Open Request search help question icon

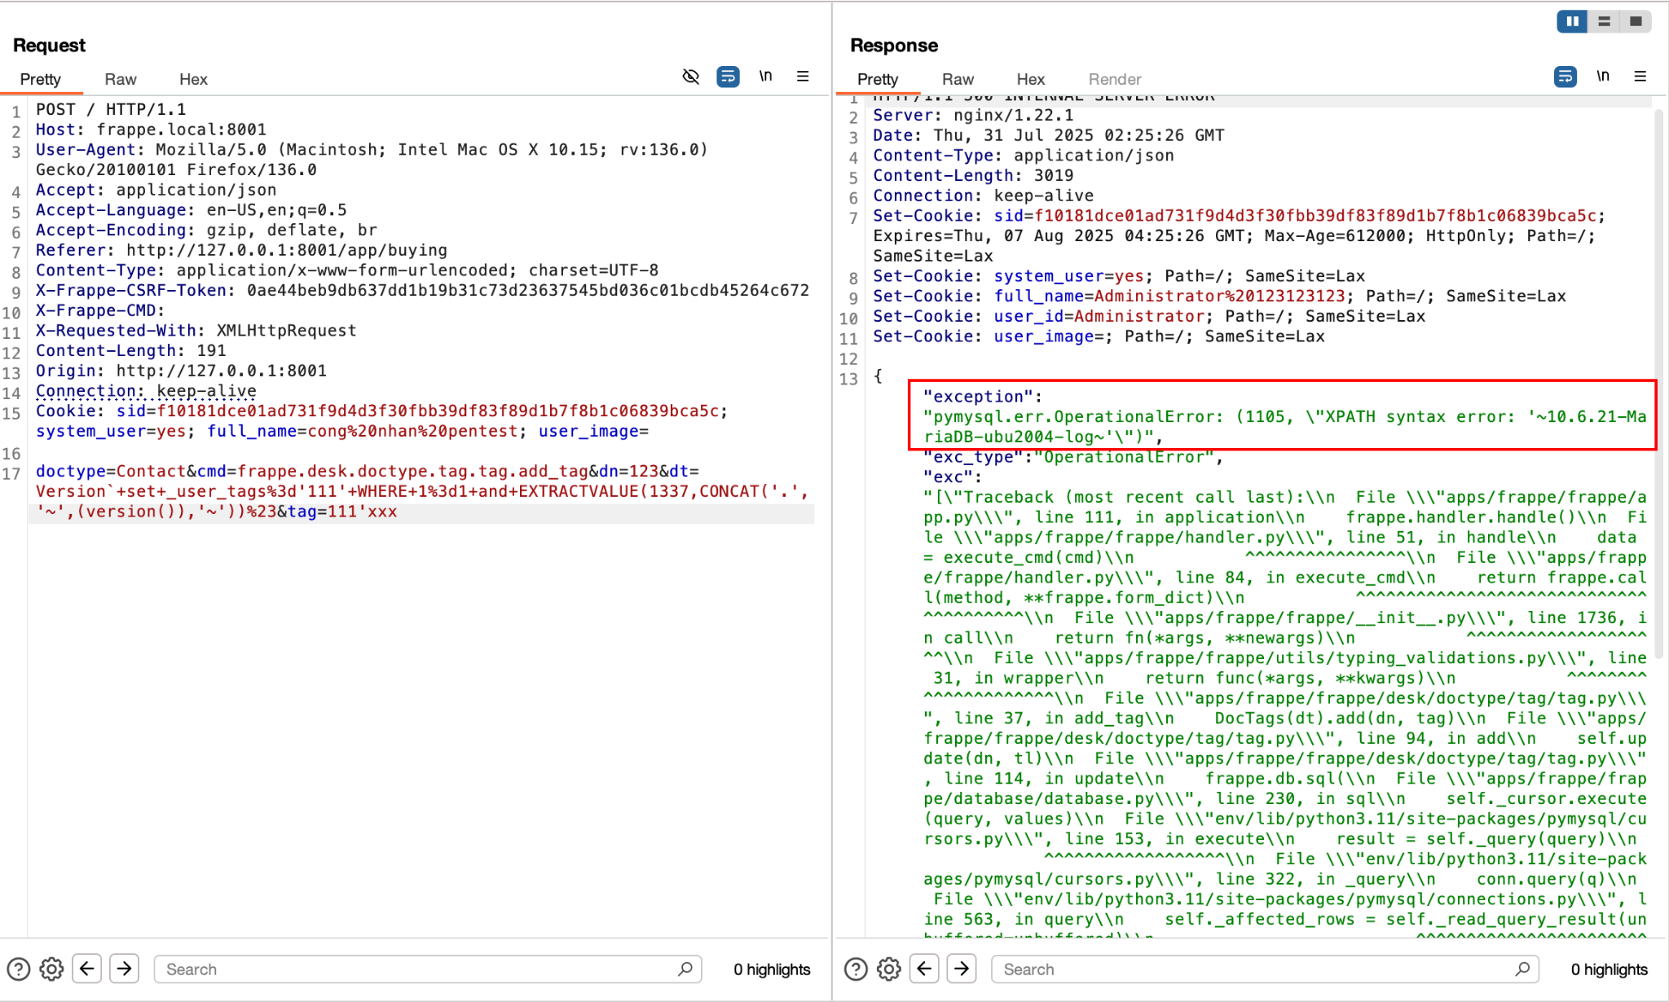click(18, 969)
